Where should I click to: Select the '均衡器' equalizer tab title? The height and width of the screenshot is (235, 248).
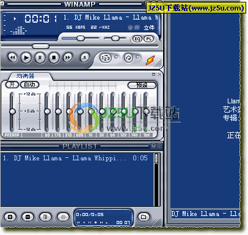(x=26, y=76)
